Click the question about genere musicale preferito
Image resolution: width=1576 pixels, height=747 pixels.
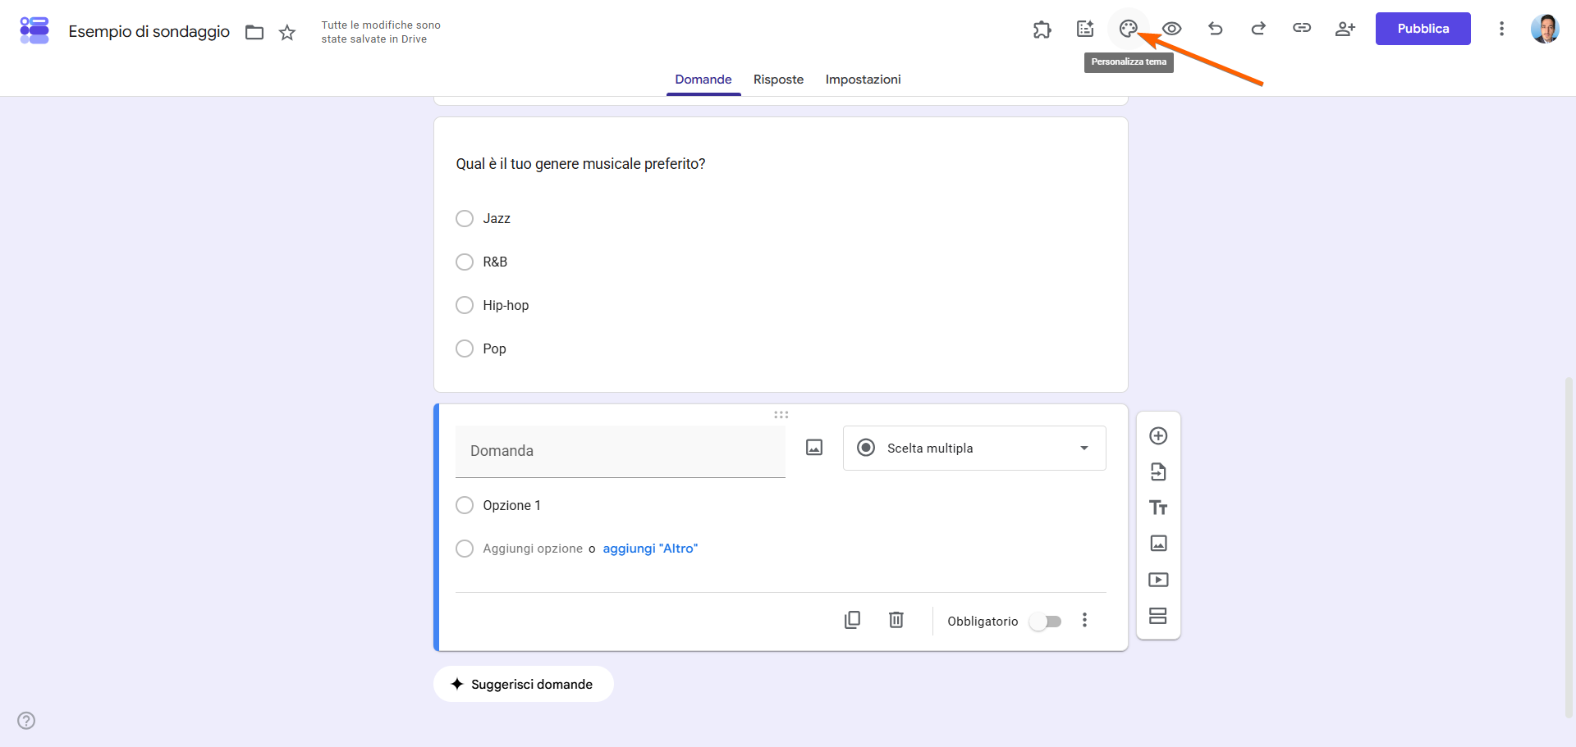click(580, 164)
